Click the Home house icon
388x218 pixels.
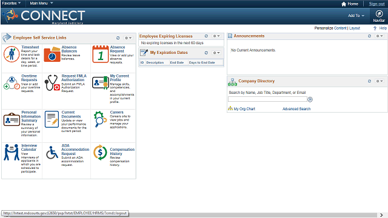pos(344,4)
